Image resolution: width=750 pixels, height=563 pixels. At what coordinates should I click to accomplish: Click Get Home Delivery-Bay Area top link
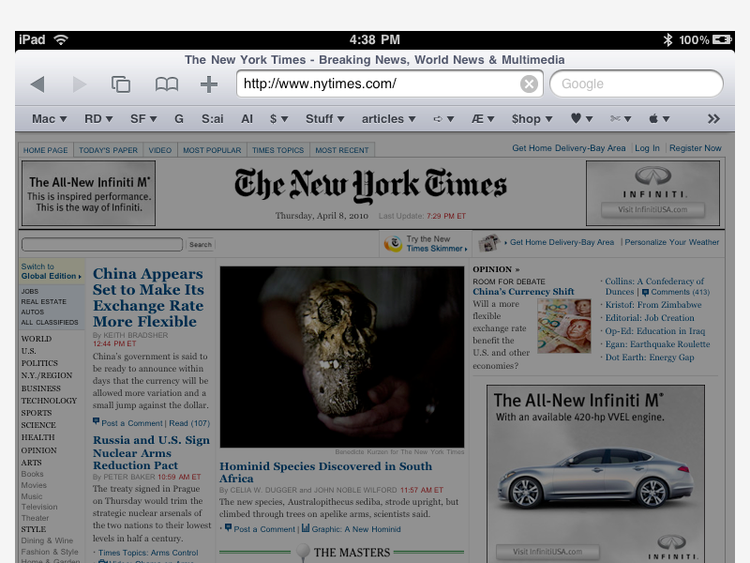(569, 148)
